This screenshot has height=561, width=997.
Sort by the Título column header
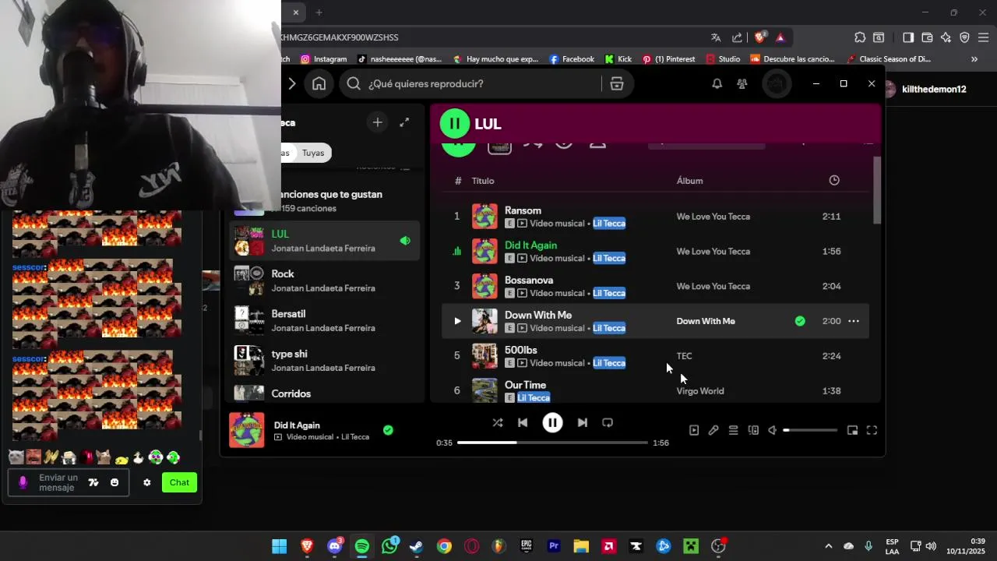point(483,181)
